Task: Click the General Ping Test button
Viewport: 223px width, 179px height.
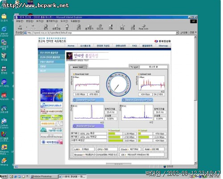Action: (88, 100)
